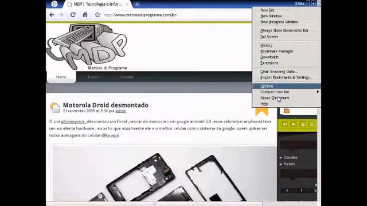The width and height of the screenshot is (367, 206).
Task: Open the home page via house icon
Action: (x=85, y=15)
